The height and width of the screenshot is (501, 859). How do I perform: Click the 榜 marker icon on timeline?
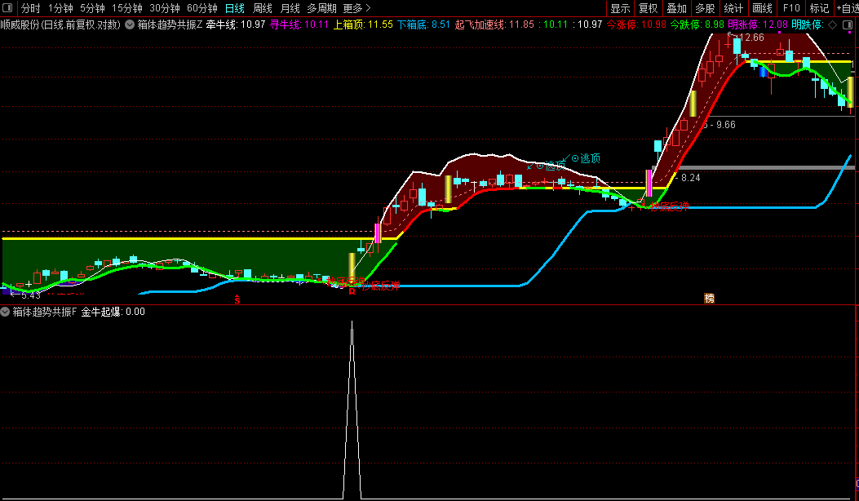point(710,298)
